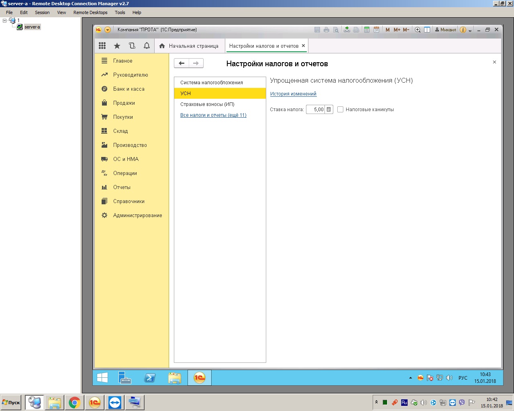Click the M+ memory add button
514x411 pixels.
[397, 30]
